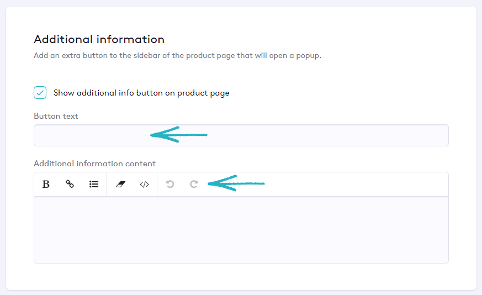Toggle bold formatting in the editor

[x=46, y=185]
